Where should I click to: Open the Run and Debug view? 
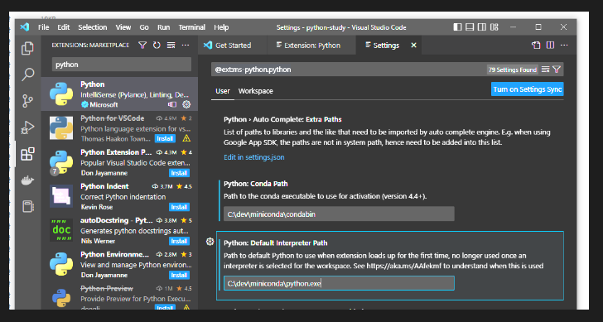point(27,127)
